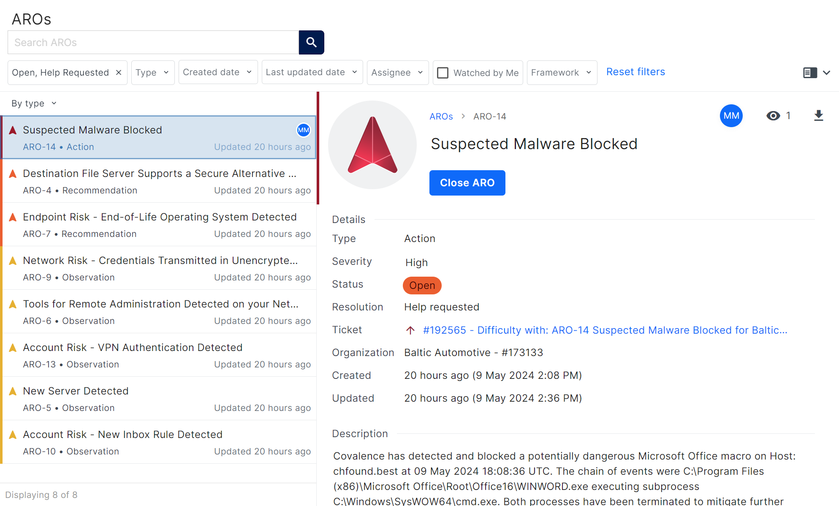Expand the Assignee filter dropdown

pyautogui.click(x=397, y=73)
